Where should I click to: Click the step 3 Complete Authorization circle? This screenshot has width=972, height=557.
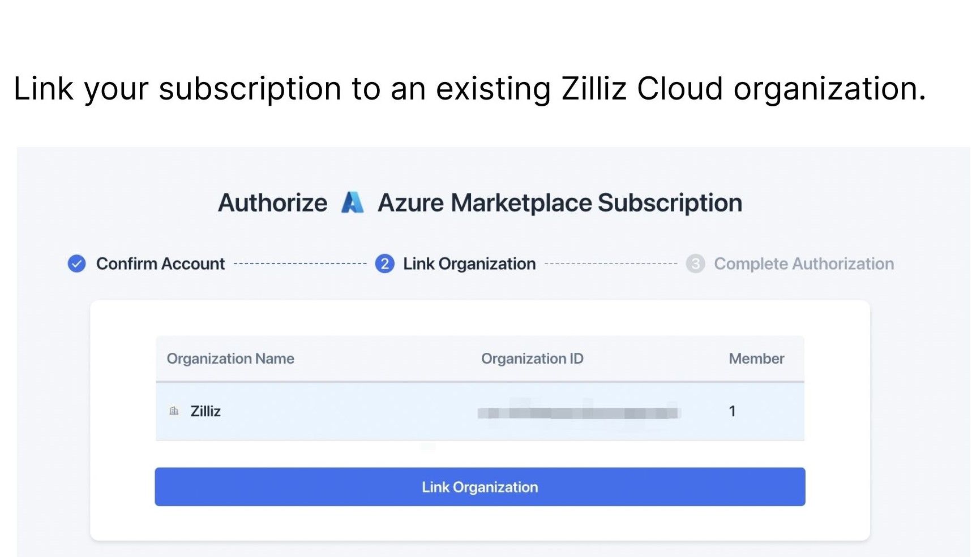tap(695, 264)
